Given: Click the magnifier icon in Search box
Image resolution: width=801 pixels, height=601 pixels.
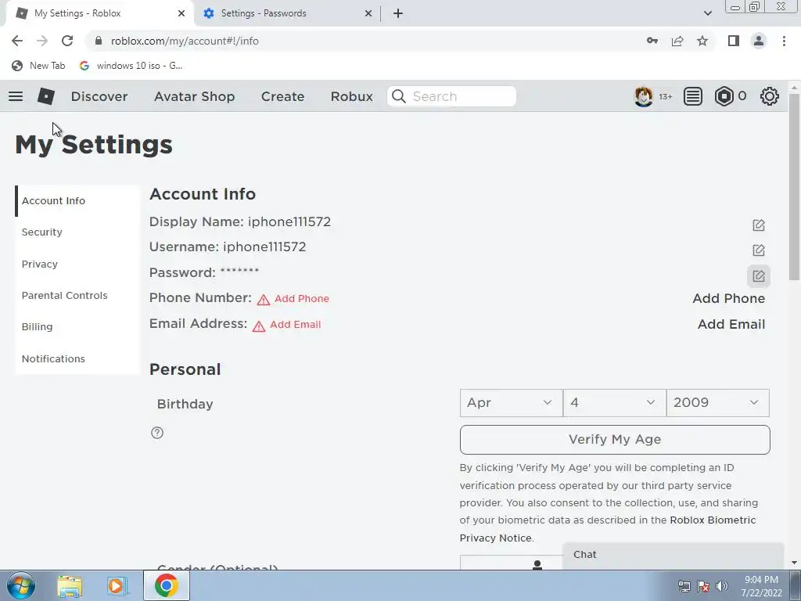Looking at the screenshot, I should [x=399, y=96].
